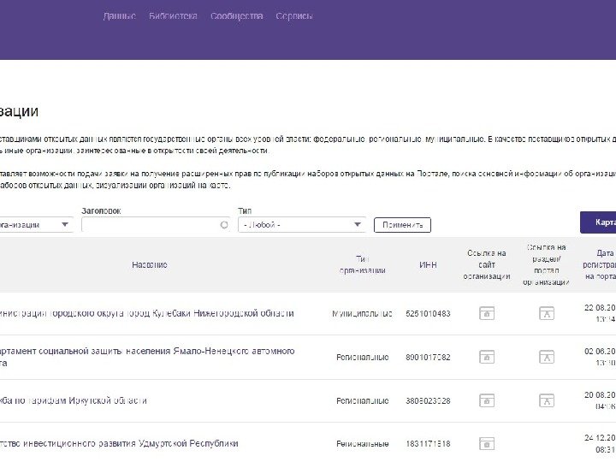
Task: Open the organizations filter dropdown
Action: [36, 225]
